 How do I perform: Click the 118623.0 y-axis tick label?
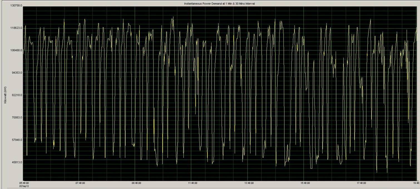click(x=16, y=28)
